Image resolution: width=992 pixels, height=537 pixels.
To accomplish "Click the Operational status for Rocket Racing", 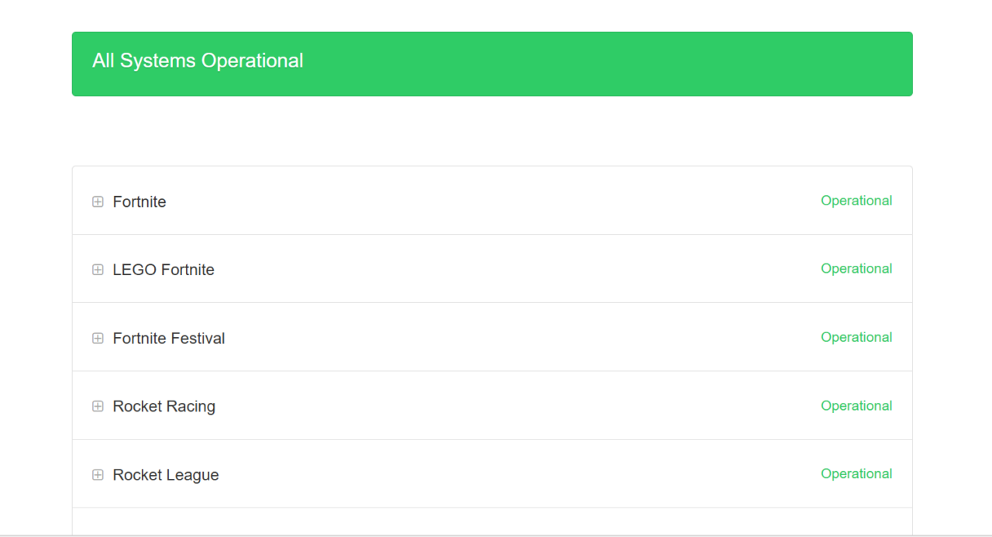I will pos(856,405).
